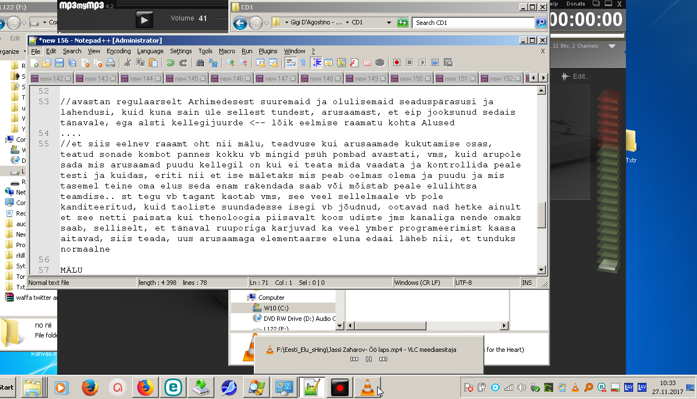Screen dimensions: 697x399
Task: Open the Language menu
Action: (150, 51)
